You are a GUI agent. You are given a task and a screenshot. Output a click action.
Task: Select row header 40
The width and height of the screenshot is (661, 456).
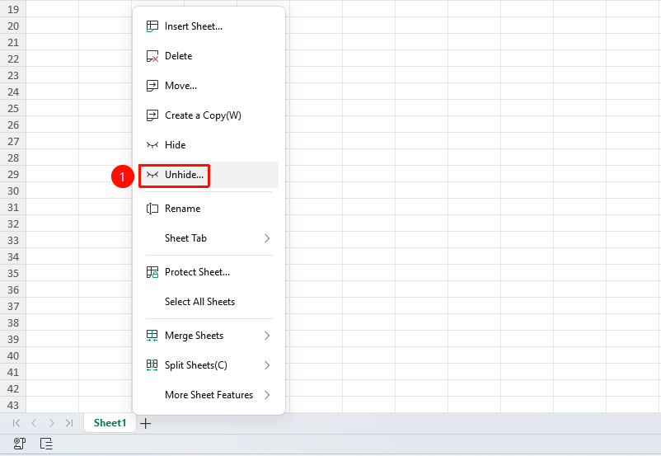[x=13, y=356]
